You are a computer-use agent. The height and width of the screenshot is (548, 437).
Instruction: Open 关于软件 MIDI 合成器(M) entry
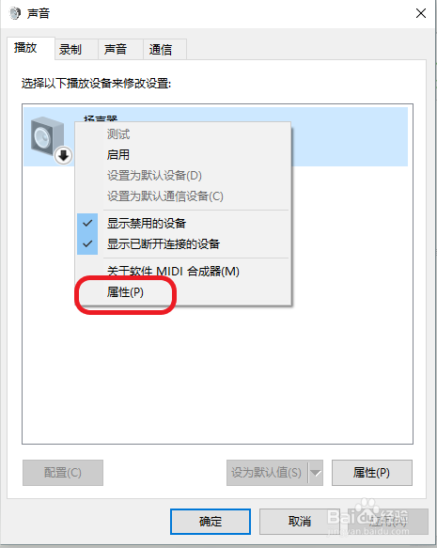pos(173,272)
